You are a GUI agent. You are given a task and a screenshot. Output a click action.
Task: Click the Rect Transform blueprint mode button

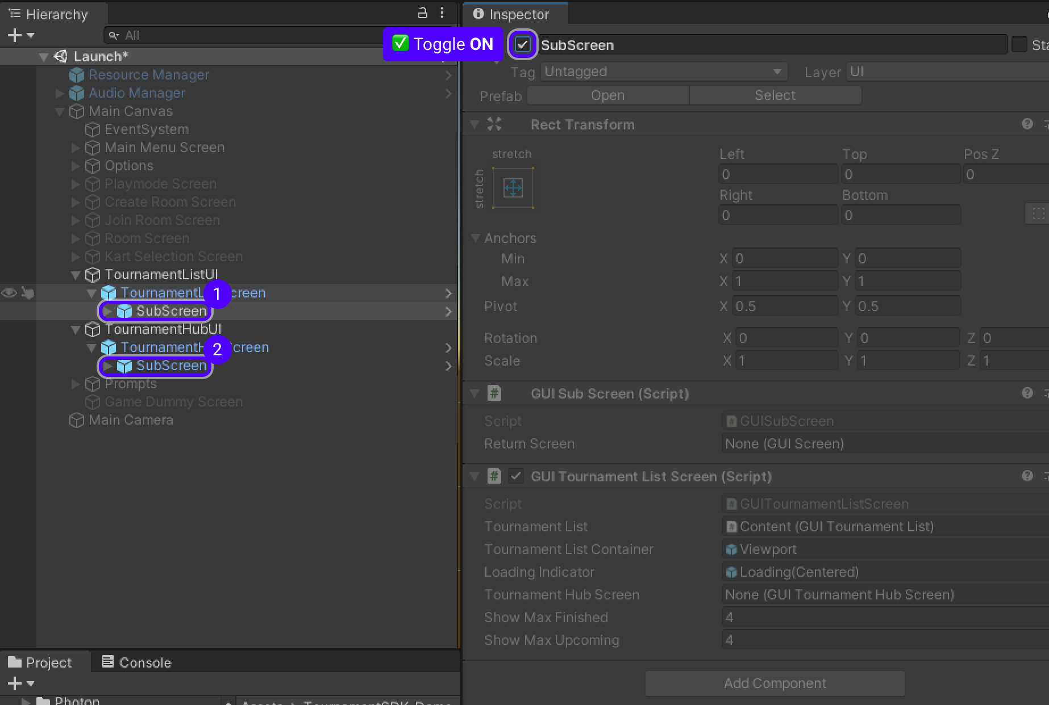pyautogui.click(x=1038, y=214)
